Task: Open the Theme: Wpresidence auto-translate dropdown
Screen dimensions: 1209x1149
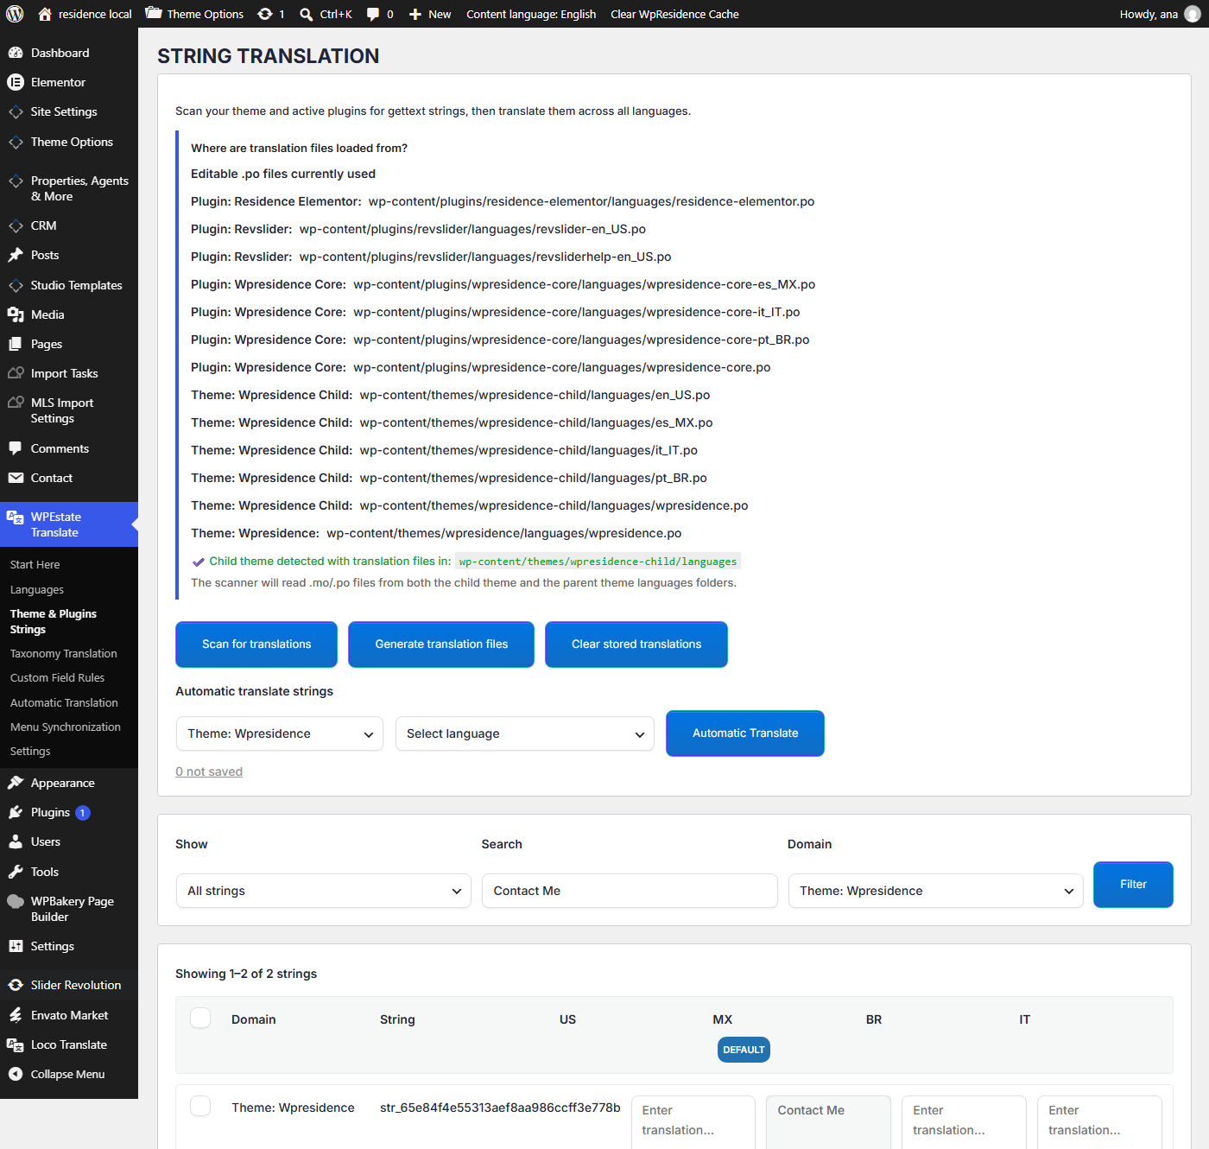Action: (x=280, y=733)
